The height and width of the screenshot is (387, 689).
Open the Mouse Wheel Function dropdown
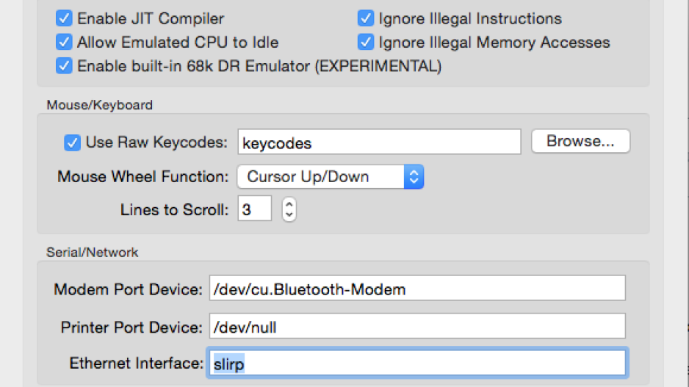pos(331,176)
